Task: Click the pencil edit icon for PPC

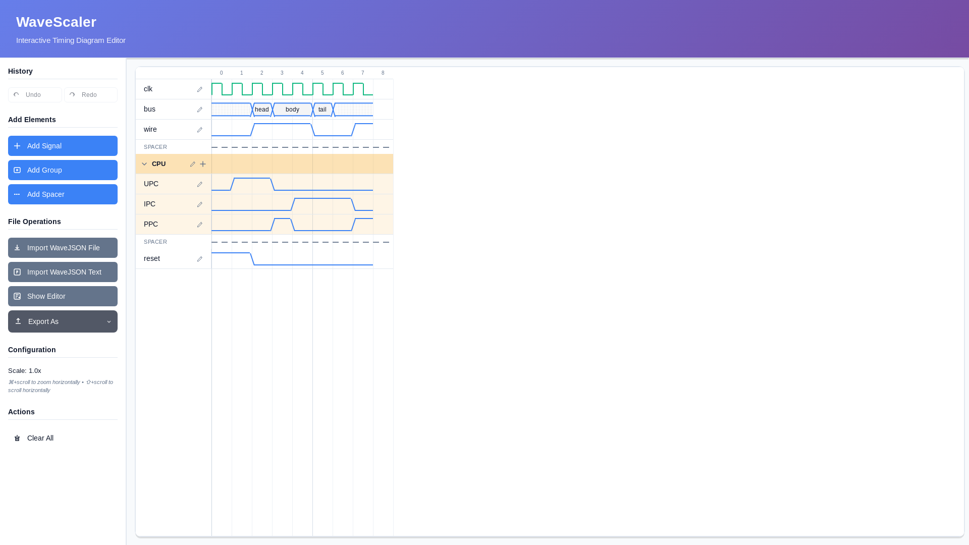Action: 200,225
